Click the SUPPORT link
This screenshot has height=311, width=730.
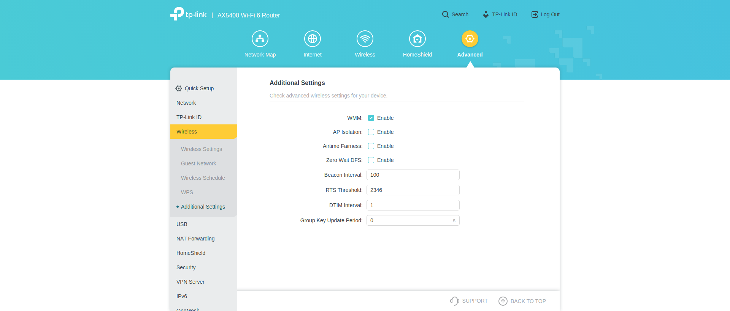(469, 301)
